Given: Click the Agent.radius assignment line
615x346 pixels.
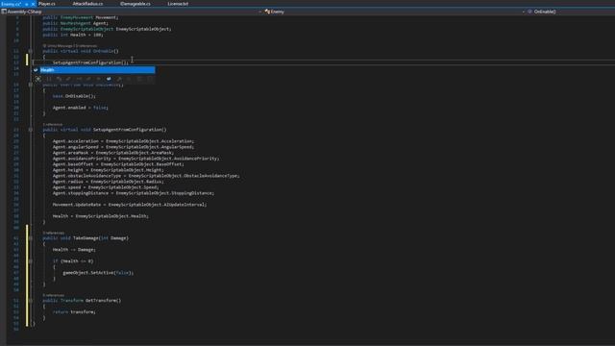Looking at the screenshot, I should (109, 182).
